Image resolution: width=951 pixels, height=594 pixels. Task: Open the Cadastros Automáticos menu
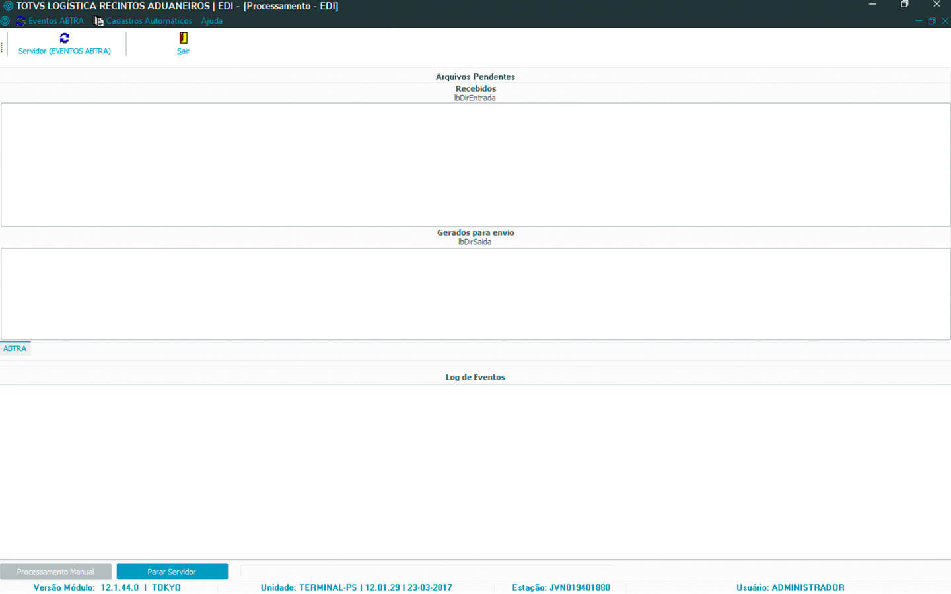149,21
